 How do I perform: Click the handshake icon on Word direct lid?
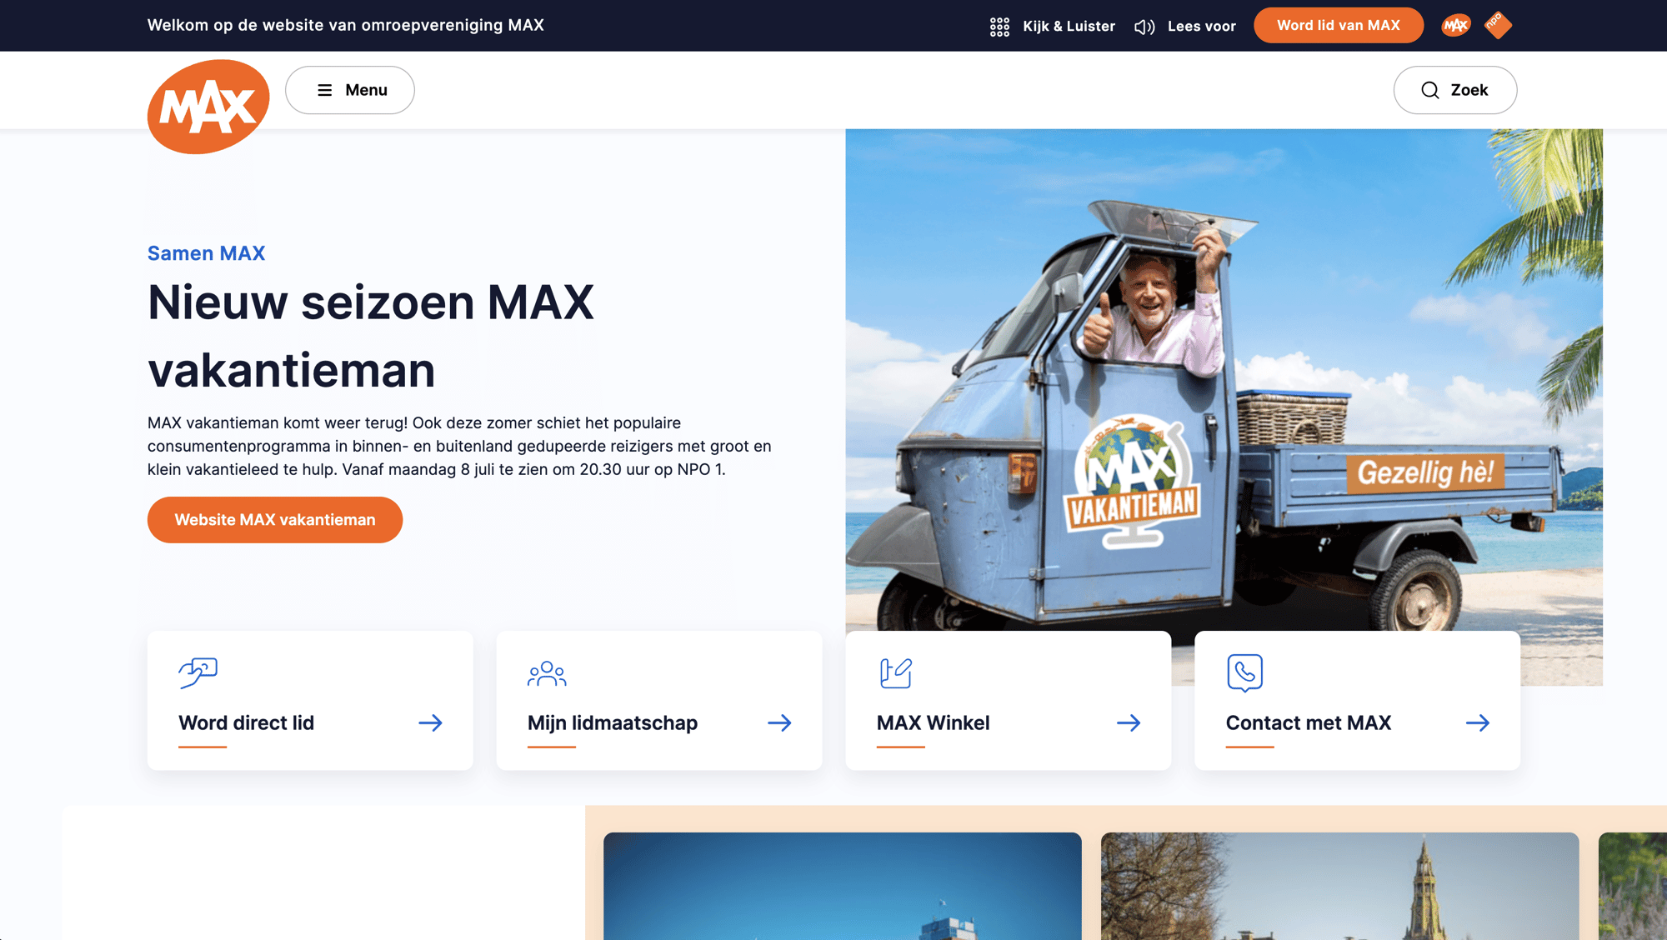(198, 672)
